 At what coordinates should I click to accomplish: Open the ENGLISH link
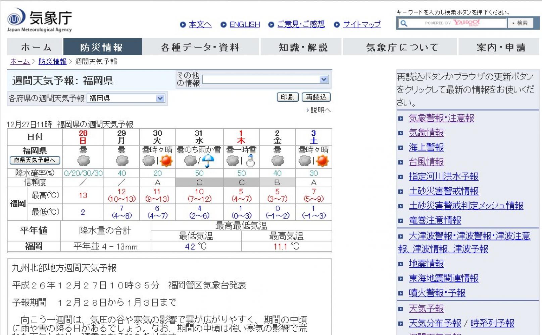pos(245,24)
